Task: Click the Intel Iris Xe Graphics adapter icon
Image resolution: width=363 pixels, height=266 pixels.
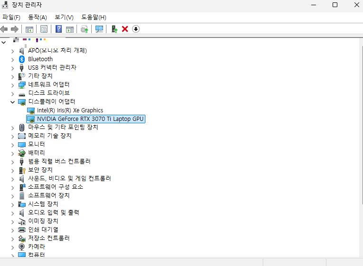Action: (x=31, y=110)
